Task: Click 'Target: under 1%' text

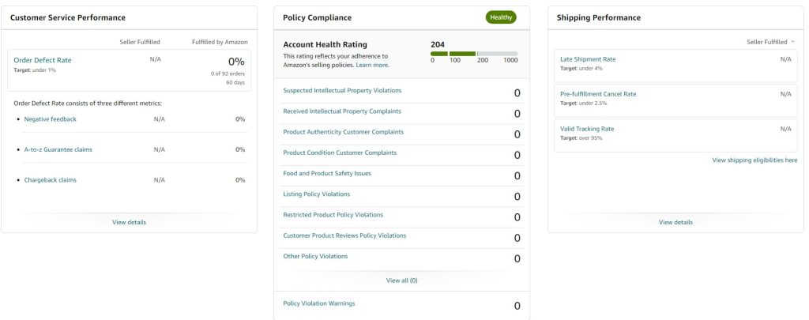Action: point(35,70)
